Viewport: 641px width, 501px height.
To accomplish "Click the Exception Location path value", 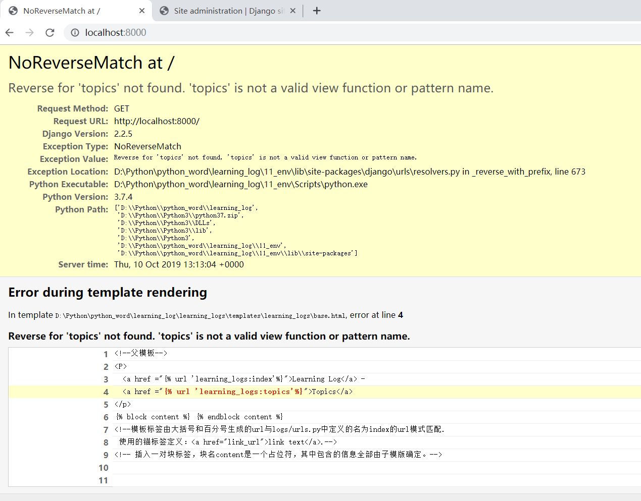I will [350, 172].
